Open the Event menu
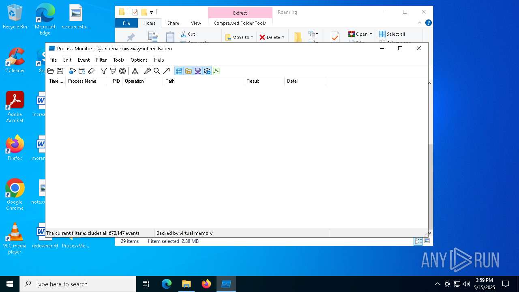 [84, 60]
